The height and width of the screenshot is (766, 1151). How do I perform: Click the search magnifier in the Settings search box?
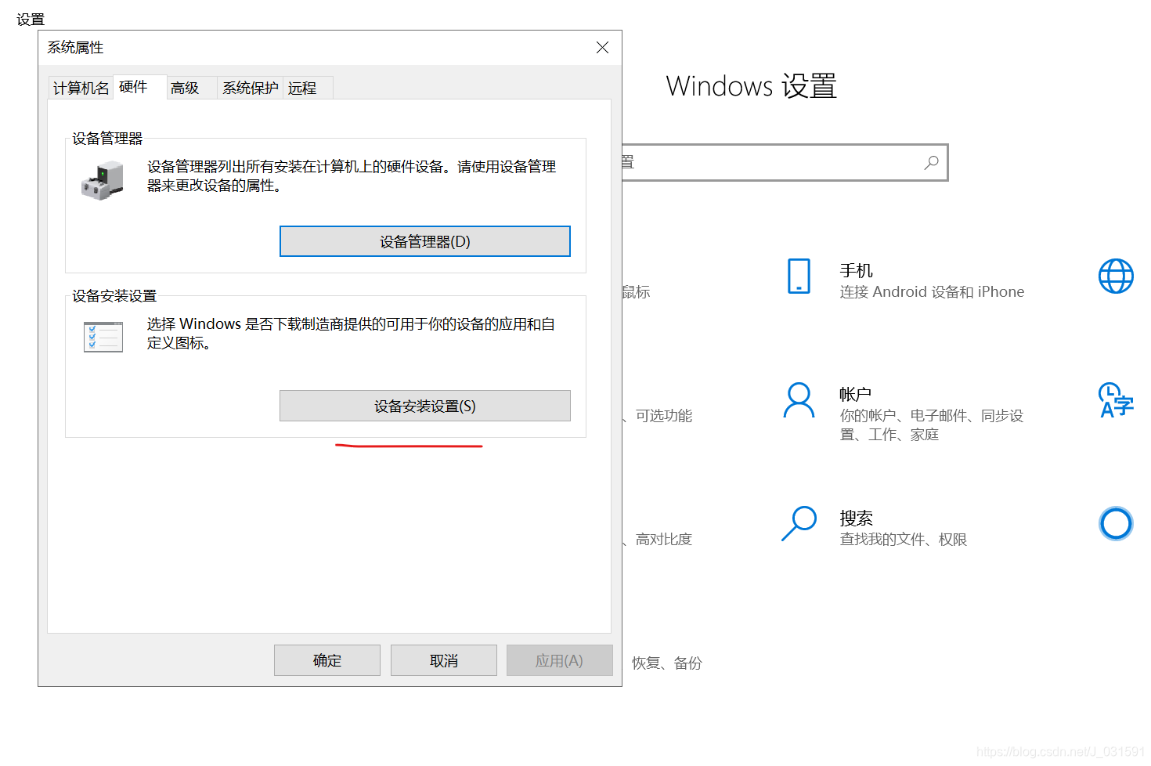click(x=931, y=162)
